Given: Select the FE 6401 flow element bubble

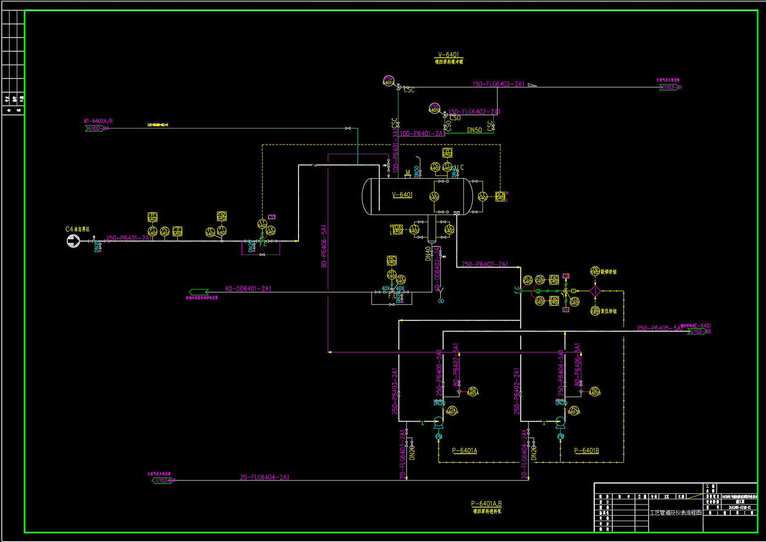Looking at the screenshot, I should pos(210,232).
